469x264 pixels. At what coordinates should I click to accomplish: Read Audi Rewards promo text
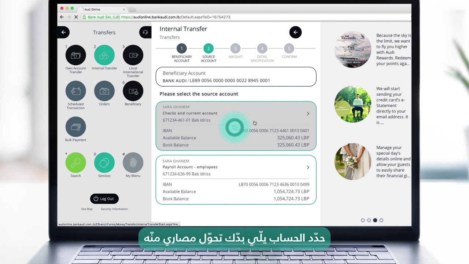[394, 49]
